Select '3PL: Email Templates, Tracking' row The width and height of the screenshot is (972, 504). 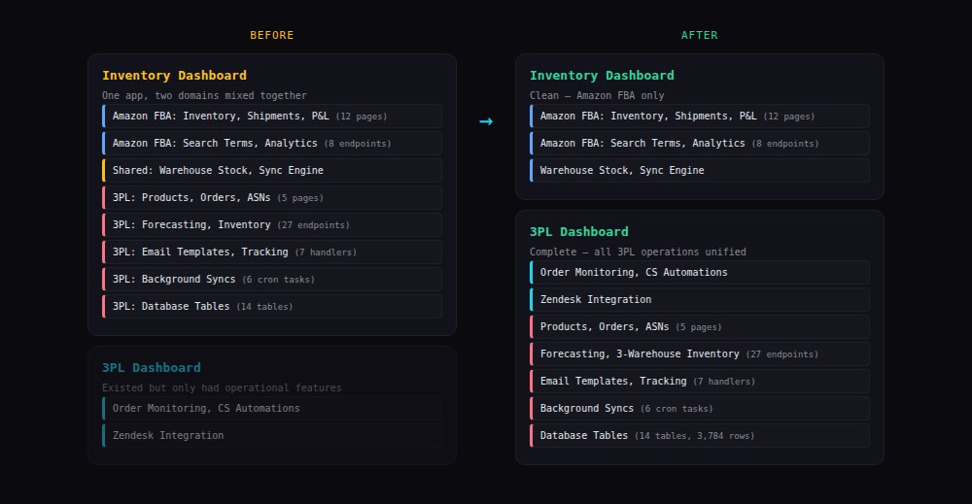pos(272,252)
